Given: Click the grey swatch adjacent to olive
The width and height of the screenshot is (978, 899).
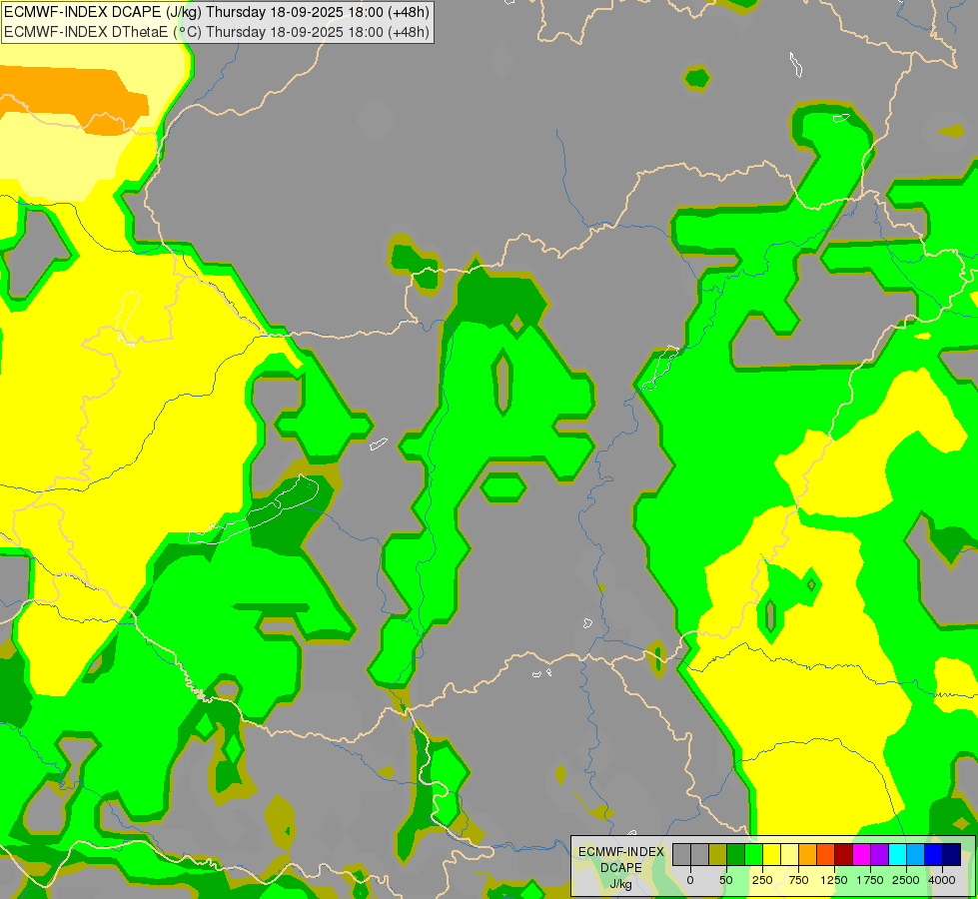Looking at the screenshot, I should click(x=700, y=855).
